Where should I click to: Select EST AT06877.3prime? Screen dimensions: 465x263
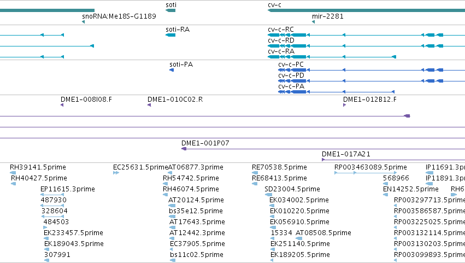click(x=196, y=167)
